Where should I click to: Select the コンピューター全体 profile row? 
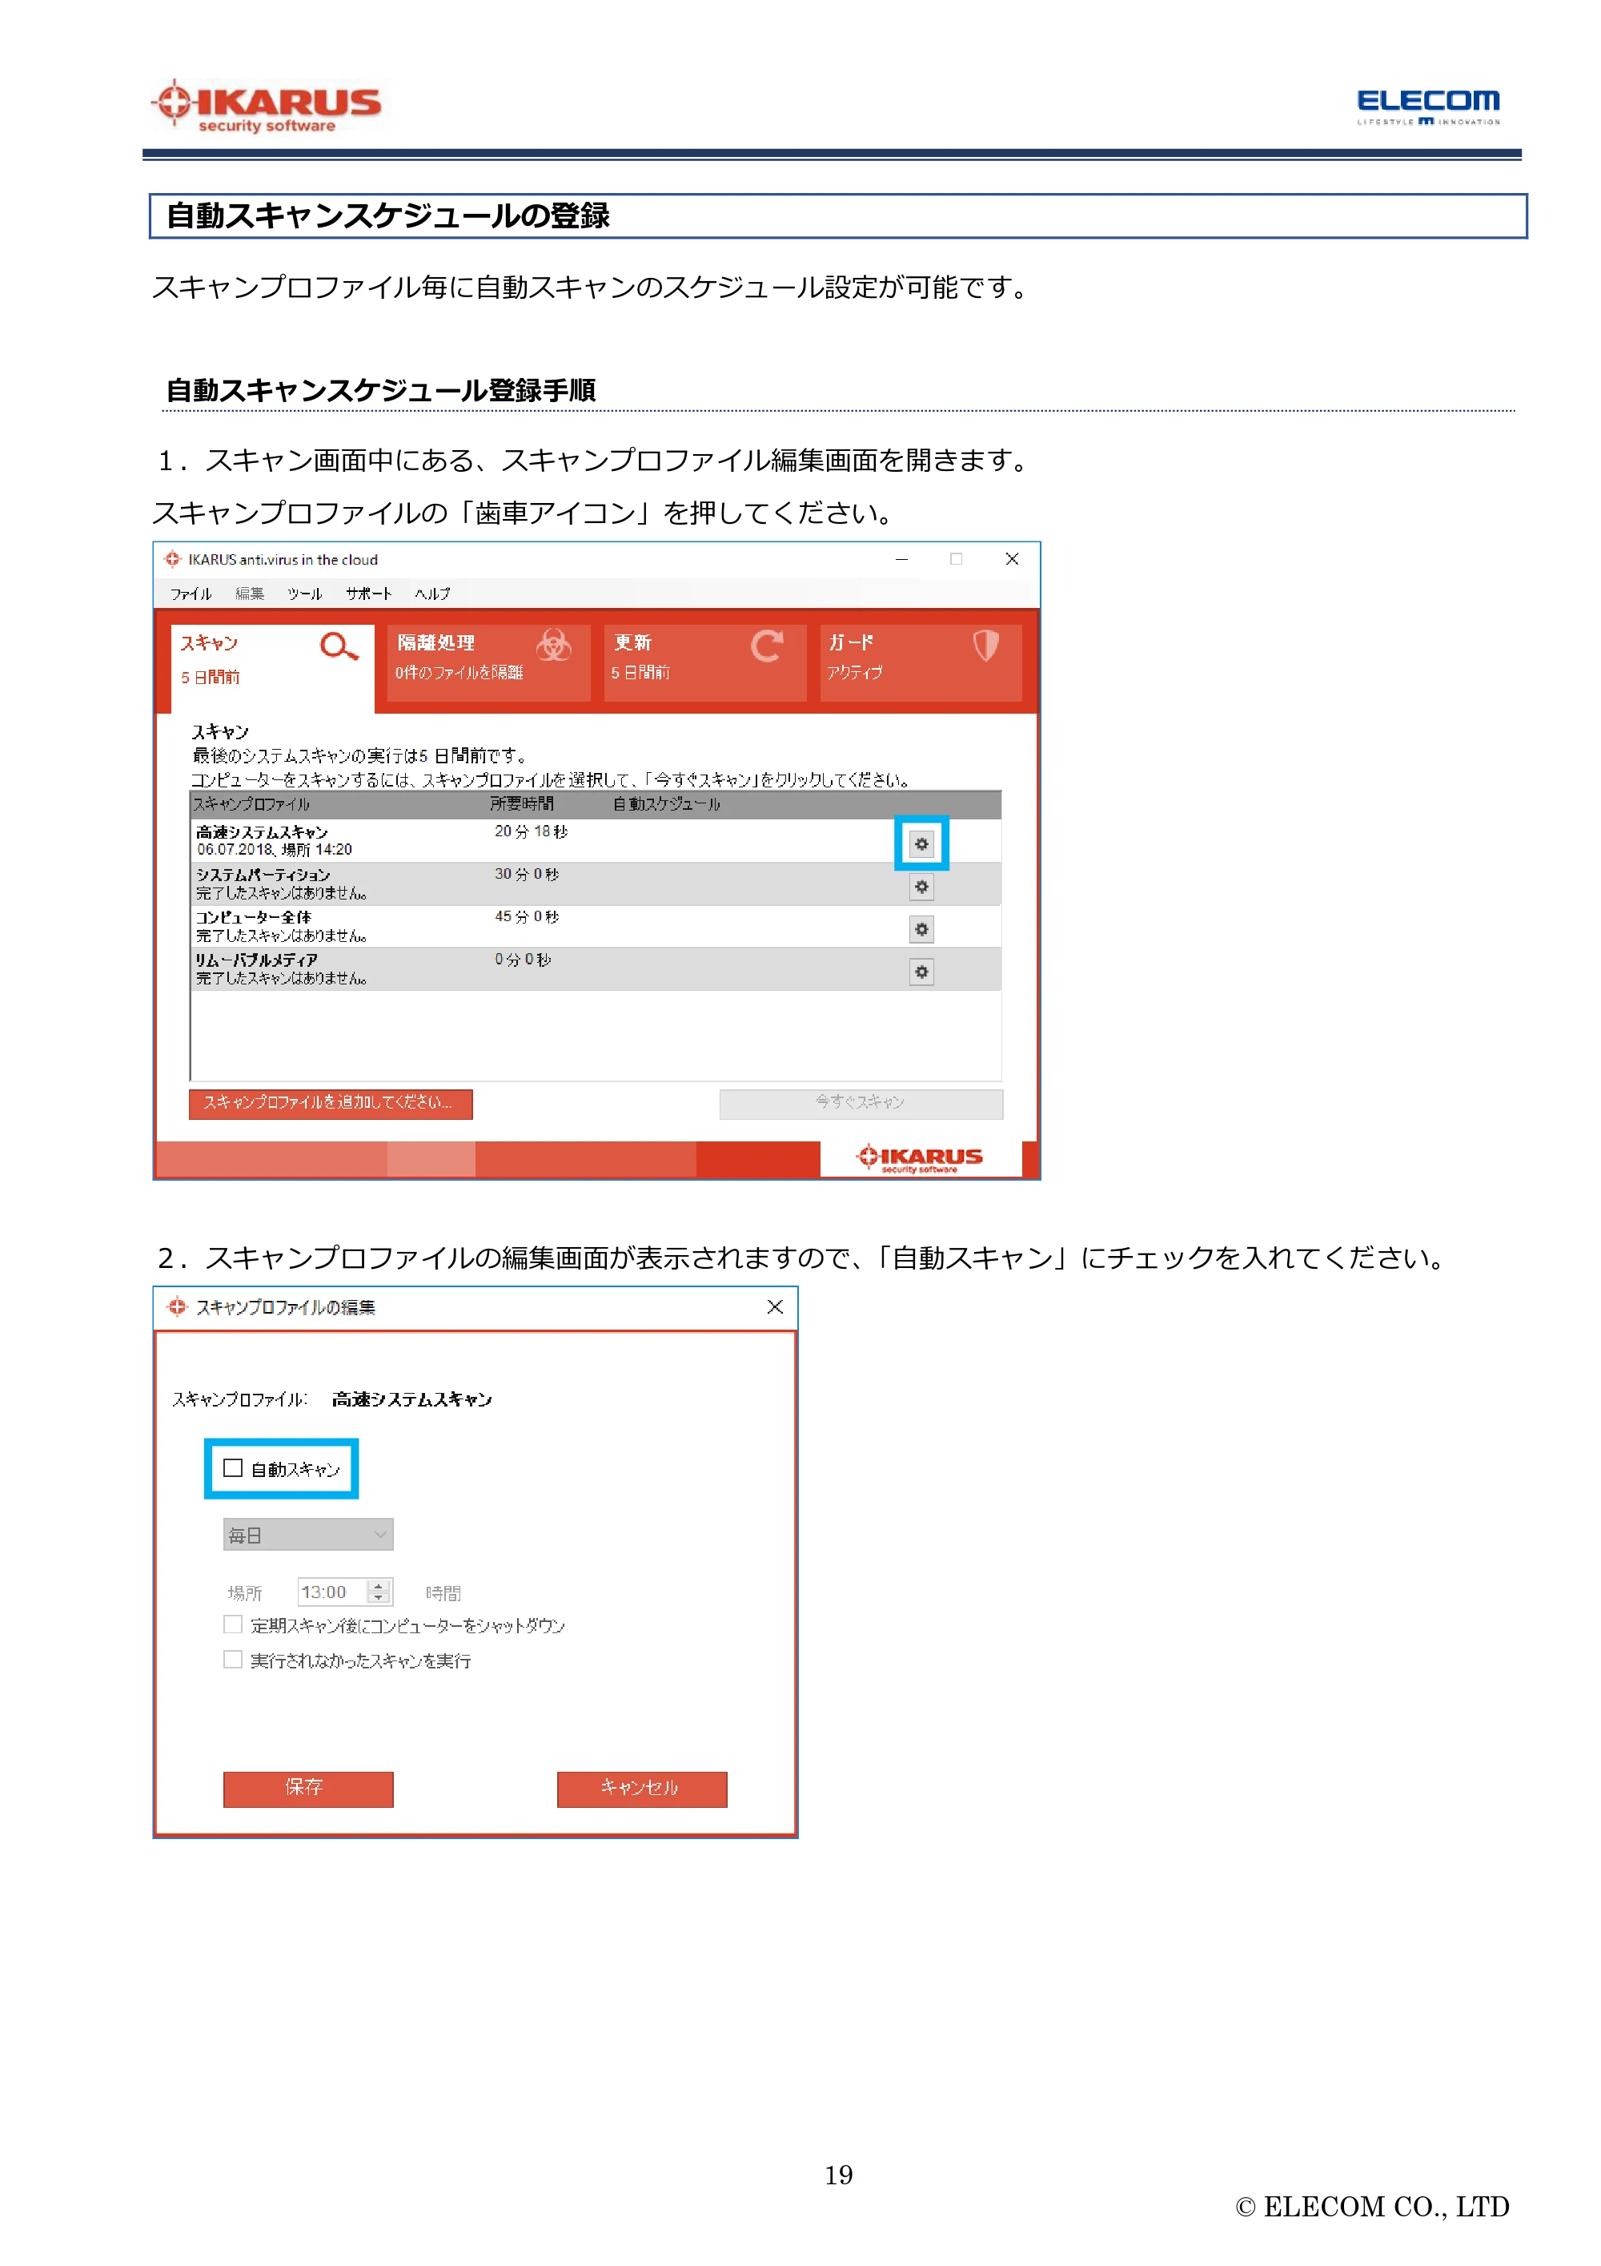point(596,926)
